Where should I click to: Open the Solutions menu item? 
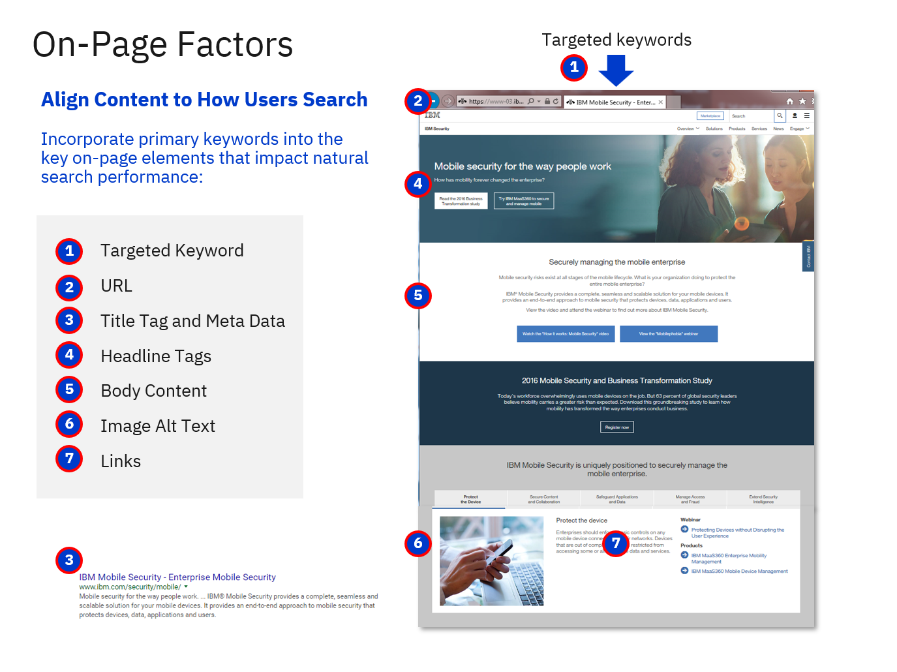pos(714,129)
